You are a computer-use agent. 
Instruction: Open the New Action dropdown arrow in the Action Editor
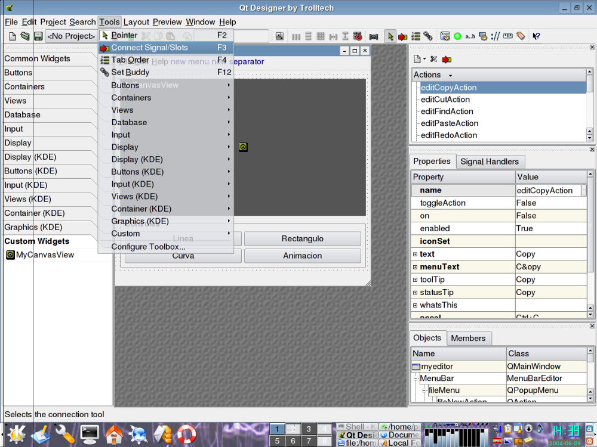tap(424, 59)
